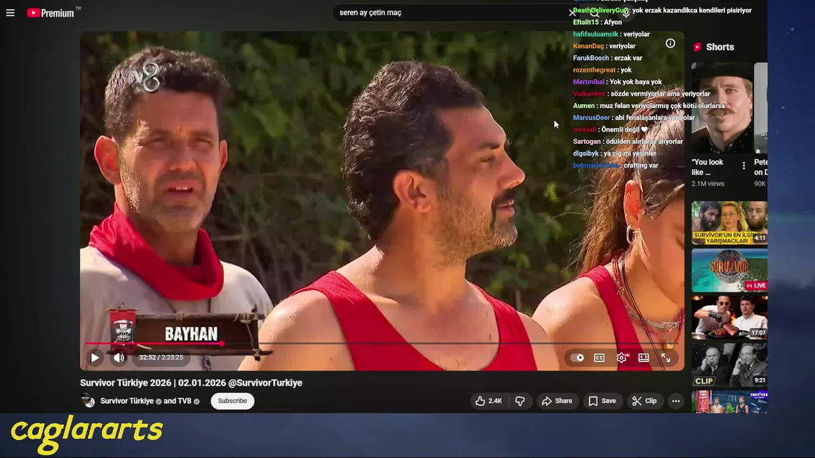
Task: Click the magnifier search icon
Action: point(594,13)
